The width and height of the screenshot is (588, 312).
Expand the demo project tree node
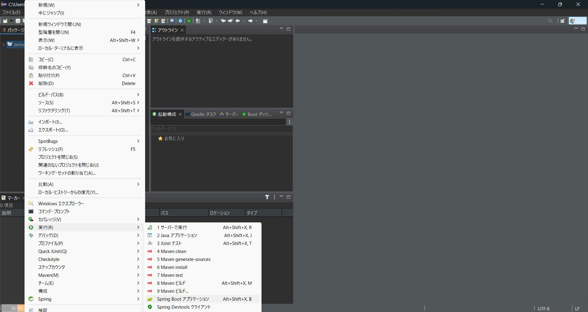click(x=4, y=45)
